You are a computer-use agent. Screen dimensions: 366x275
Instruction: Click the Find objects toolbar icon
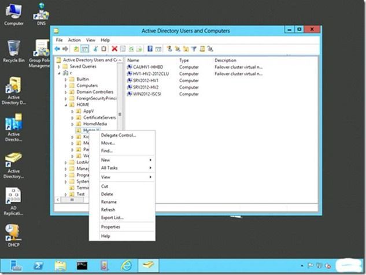(202, 49)
